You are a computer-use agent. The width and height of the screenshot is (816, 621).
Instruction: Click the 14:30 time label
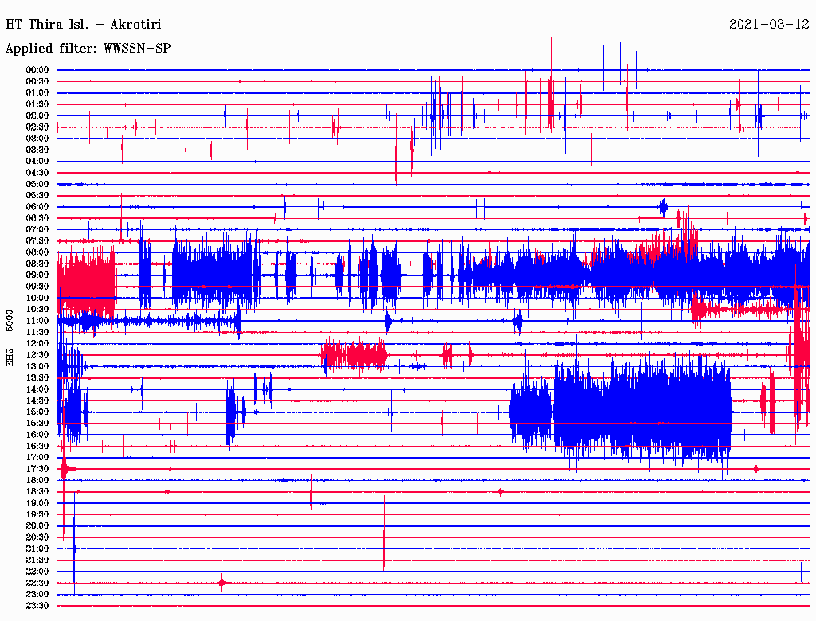tap(37, 400)
